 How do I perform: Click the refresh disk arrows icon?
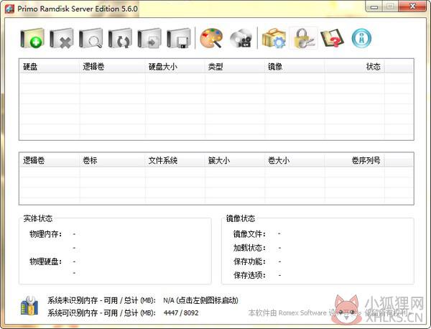point(120,38)
